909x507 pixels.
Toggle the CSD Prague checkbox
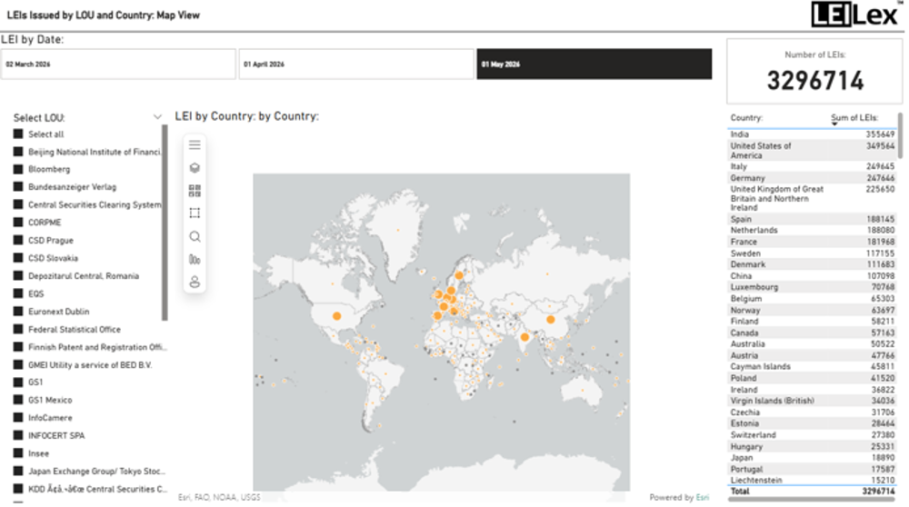tap(18, 241)
